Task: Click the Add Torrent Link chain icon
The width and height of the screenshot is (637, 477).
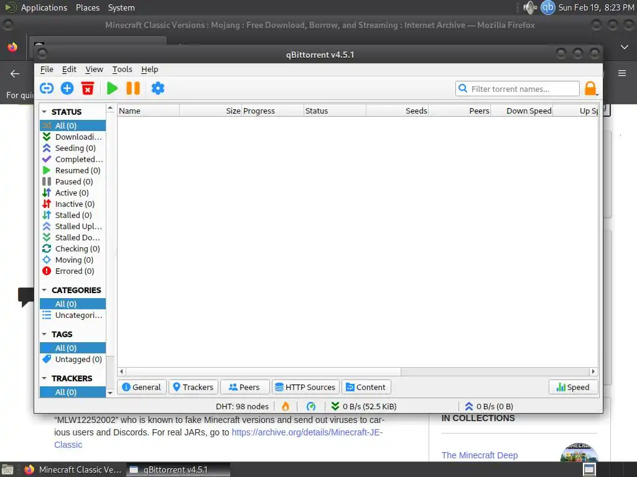Action: click(x=47, y=88)
